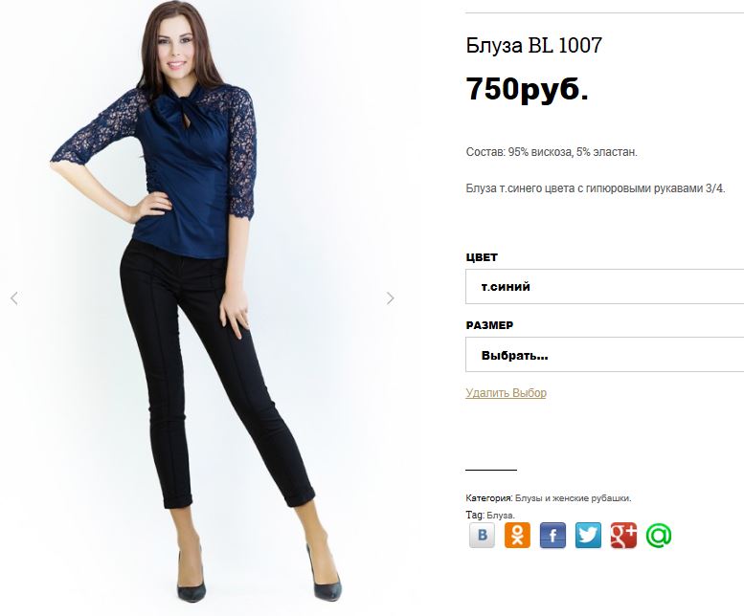Go to previous product photo arrow
This screenshot has height=616, width=744.
14,298
